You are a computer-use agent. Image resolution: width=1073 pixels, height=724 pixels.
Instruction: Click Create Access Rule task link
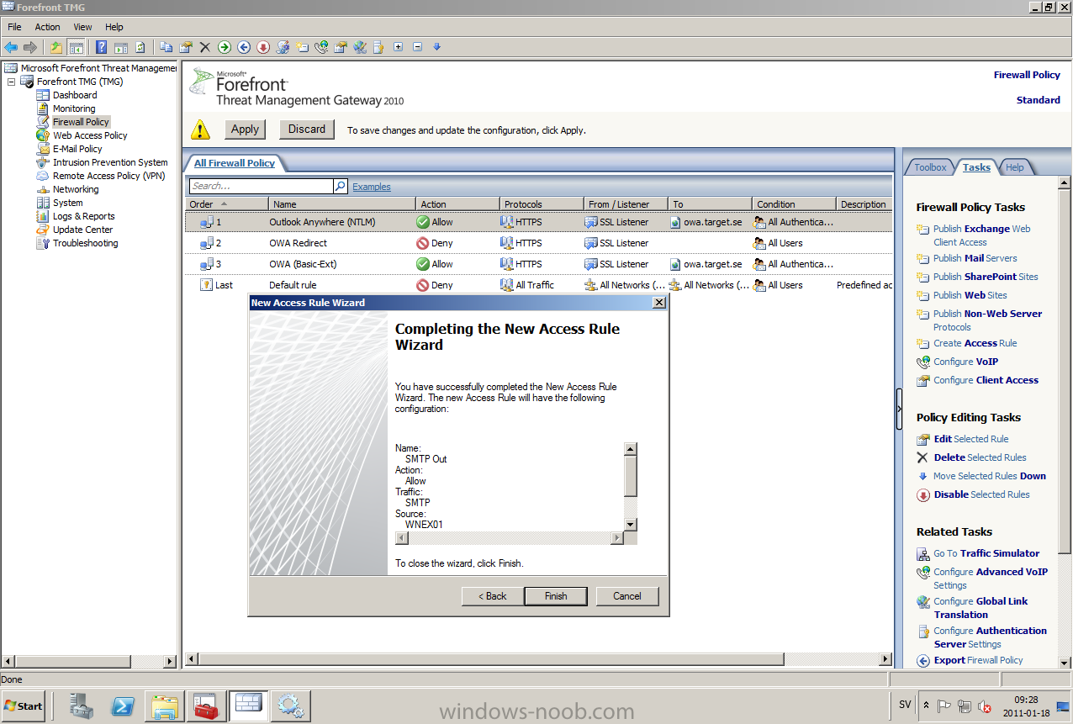pos(975,343)
